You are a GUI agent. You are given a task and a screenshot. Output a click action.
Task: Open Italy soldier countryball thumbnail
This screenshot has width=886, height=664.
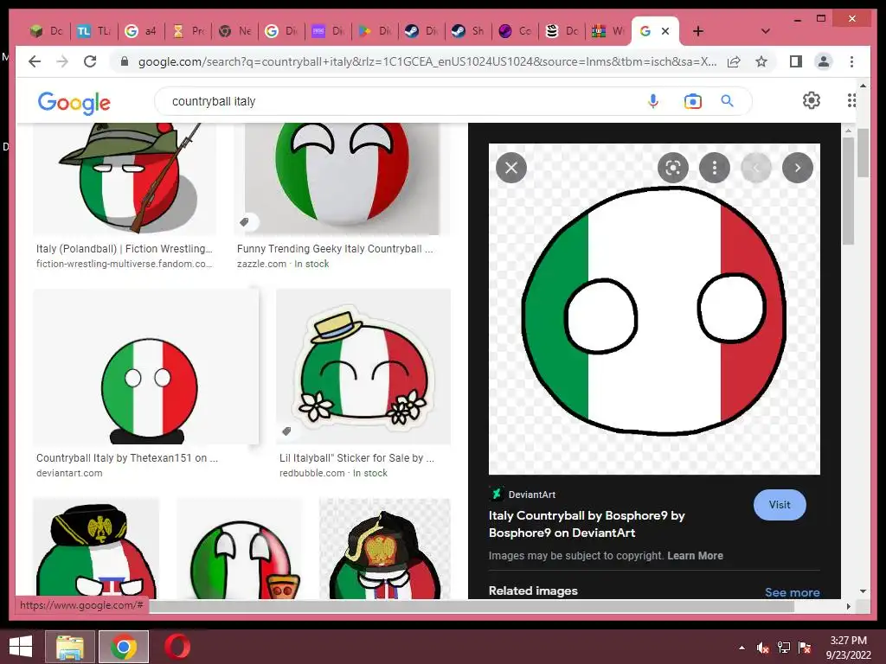[125, 179]
